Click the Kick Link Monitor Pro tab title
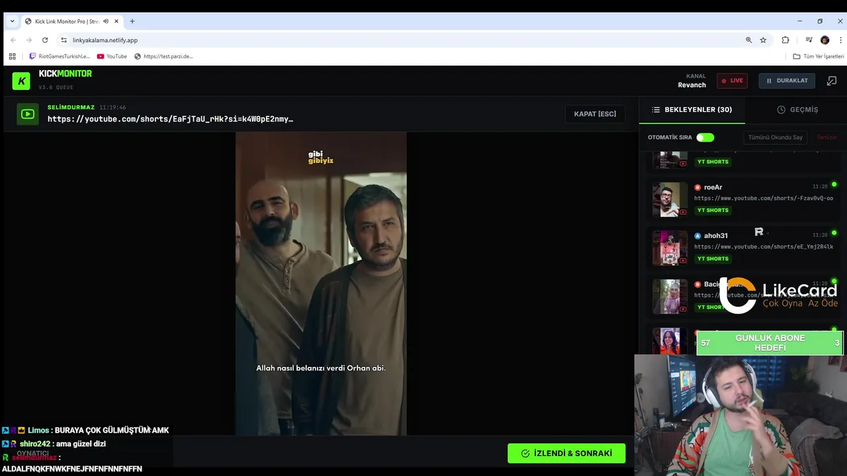847x476 pixels. 67,21
